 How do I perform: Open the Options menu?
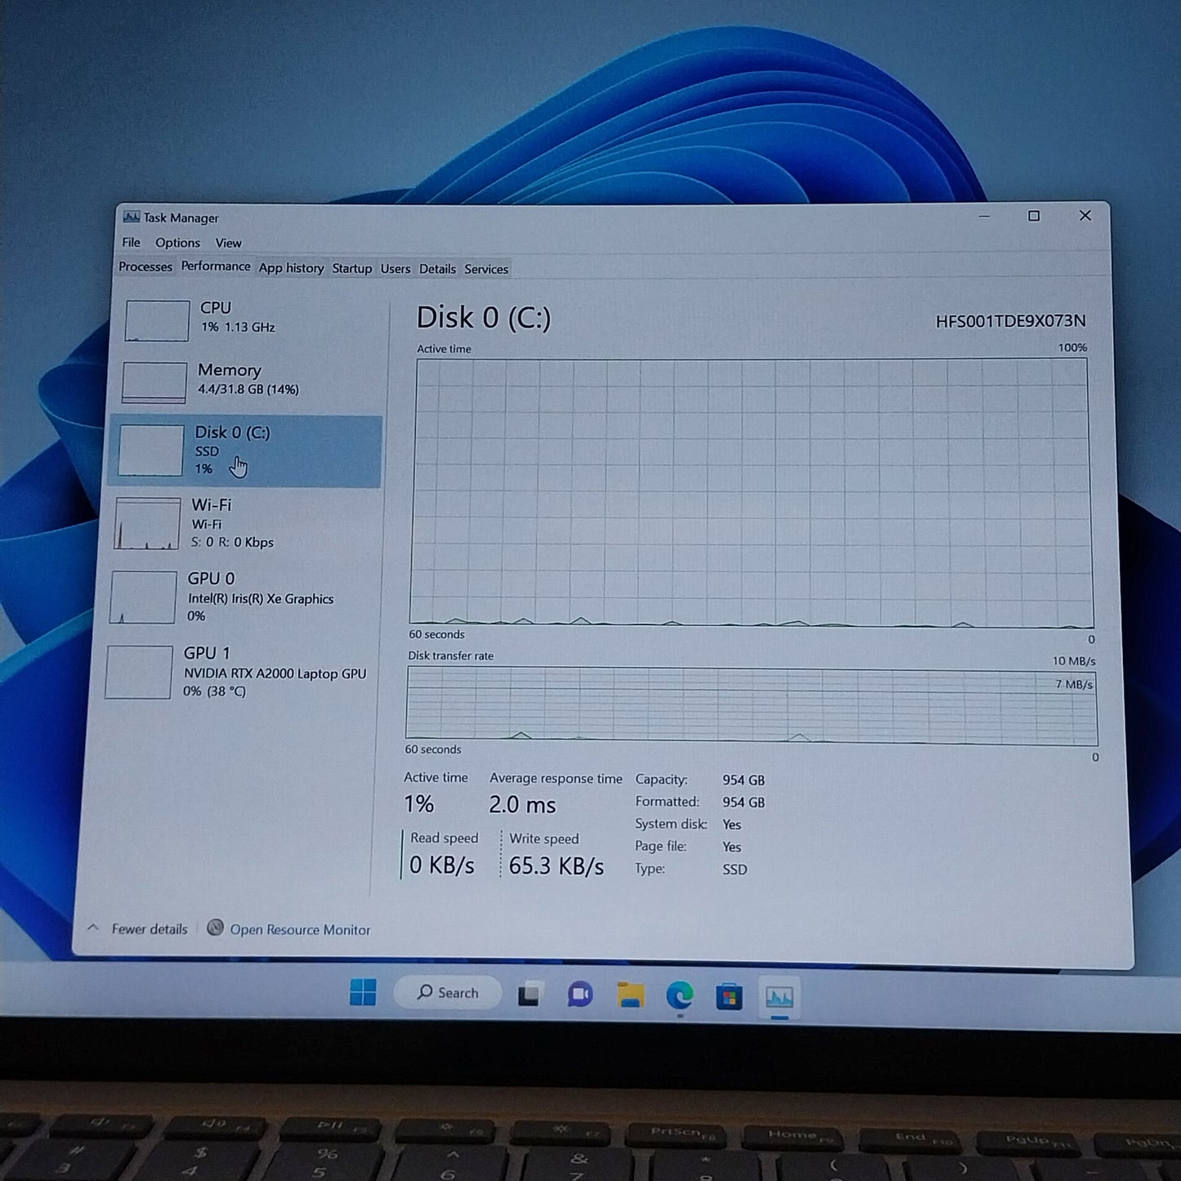click(x=177, y=243)
